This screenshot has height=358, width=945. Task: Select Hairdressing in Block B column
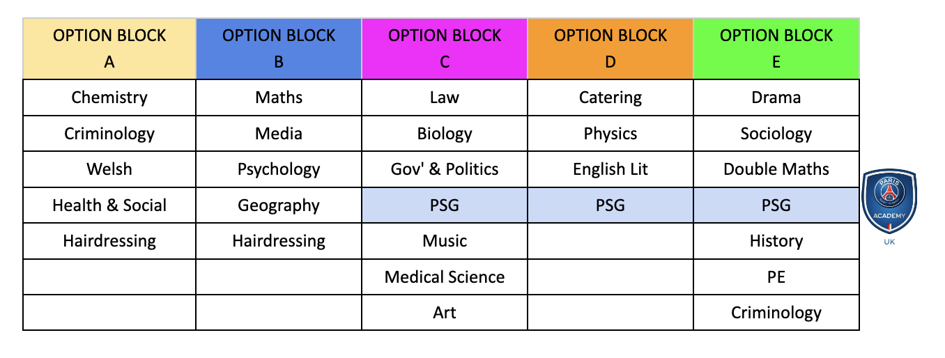(x=279, y=241)
